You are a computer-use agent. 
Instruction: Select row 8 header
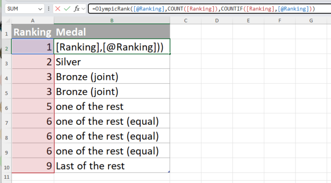pos(7,136)
